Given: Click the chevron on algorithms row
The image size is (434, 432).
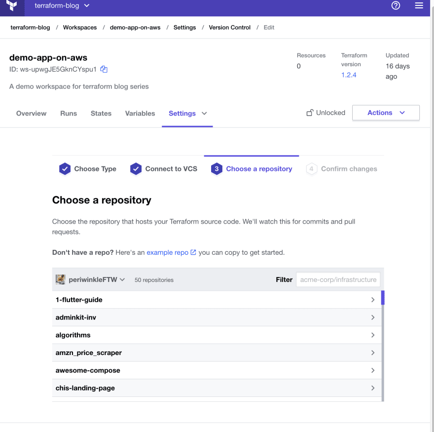Looking at the screenshot, I should pos(373,335).
